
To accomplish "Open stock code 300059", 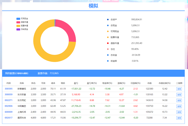I will [x=8, y=95].
